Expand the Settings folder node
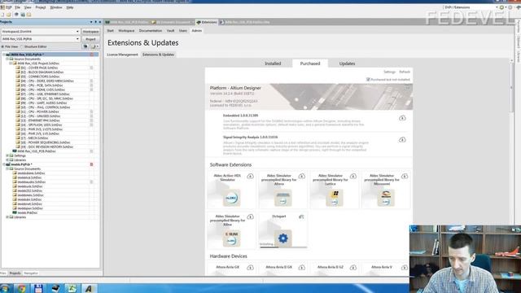The height and width of the screenshot is (293, 521). click(7, 155)
